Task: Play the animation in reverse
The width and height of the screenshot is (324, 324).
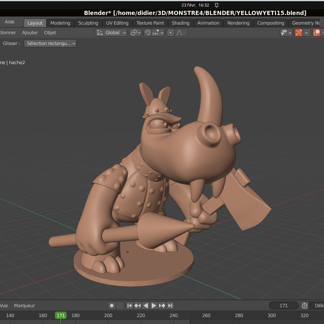Action: [x=146, y=305]
